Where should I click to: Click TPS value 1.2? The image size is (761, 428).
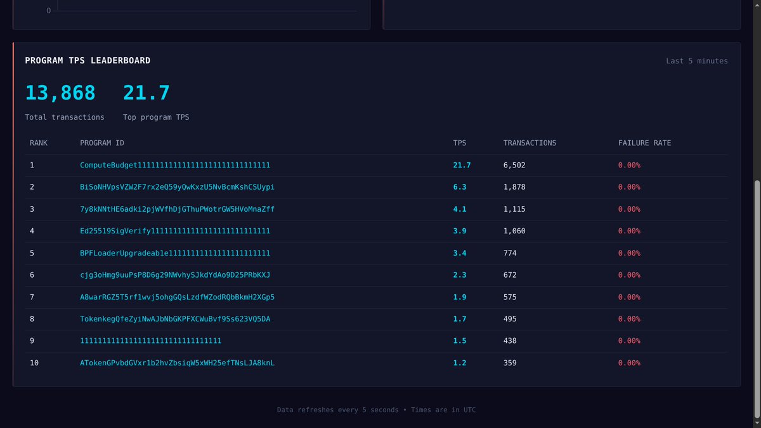460,363
